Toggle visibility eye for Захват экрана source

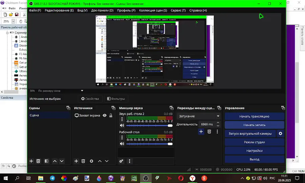pos(105,115)
